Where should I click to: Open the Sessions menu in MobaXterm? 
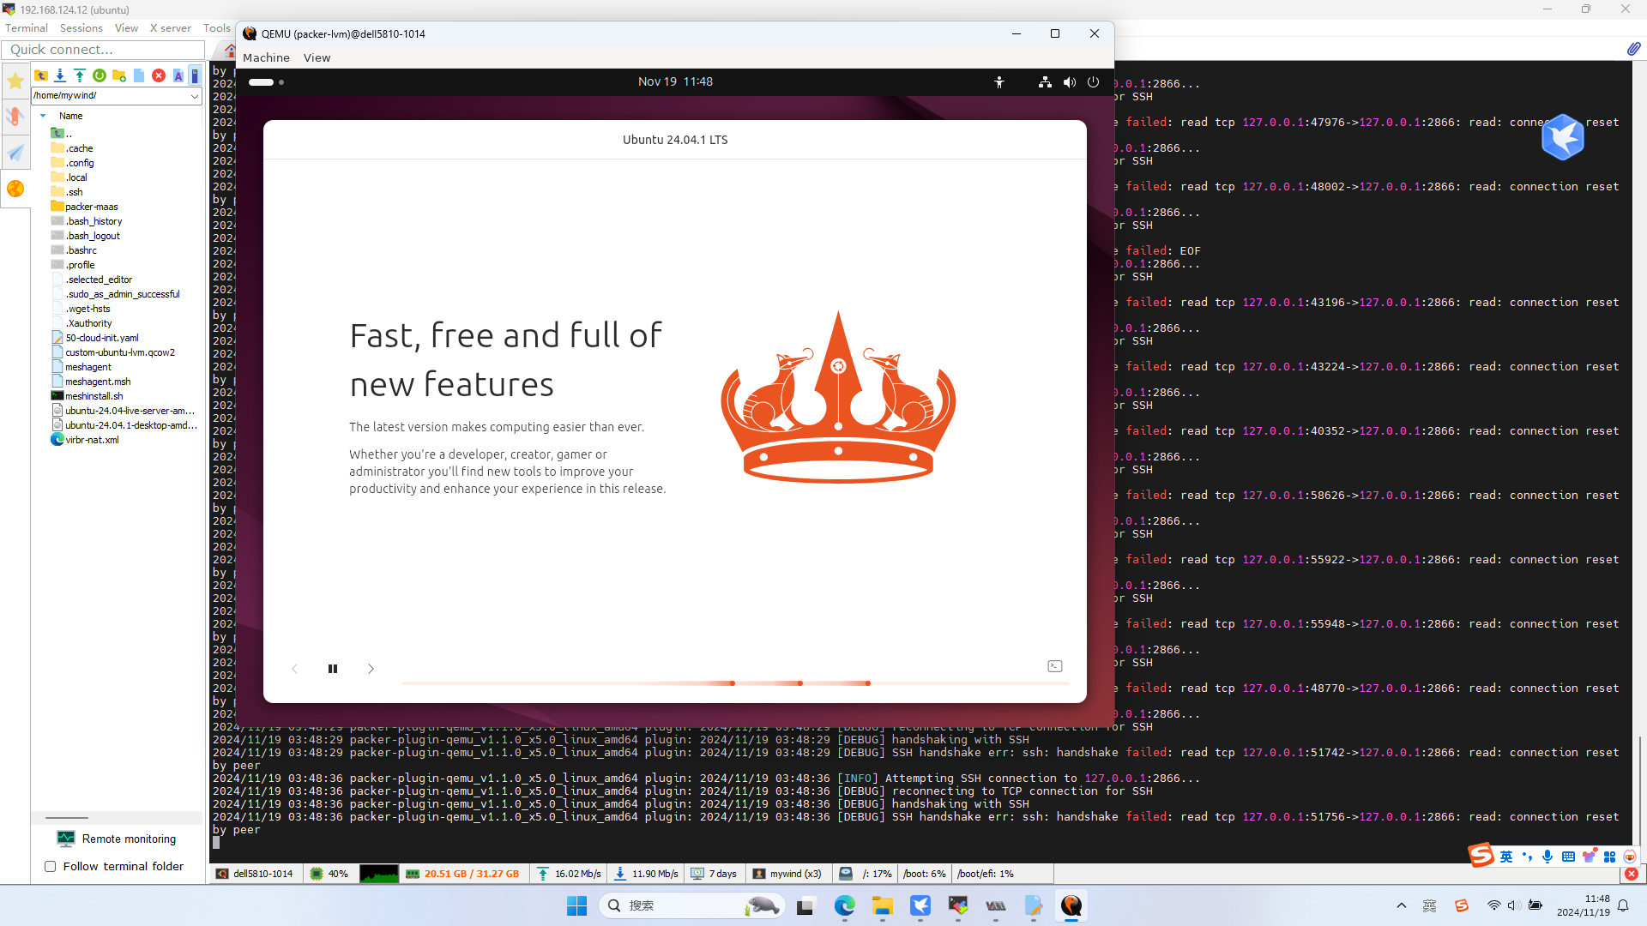(81, 28)
